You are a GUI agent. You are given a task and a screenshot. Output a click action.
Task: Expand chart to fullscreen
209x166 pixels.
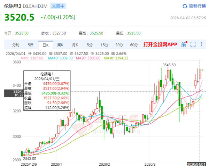coord(193,44)
